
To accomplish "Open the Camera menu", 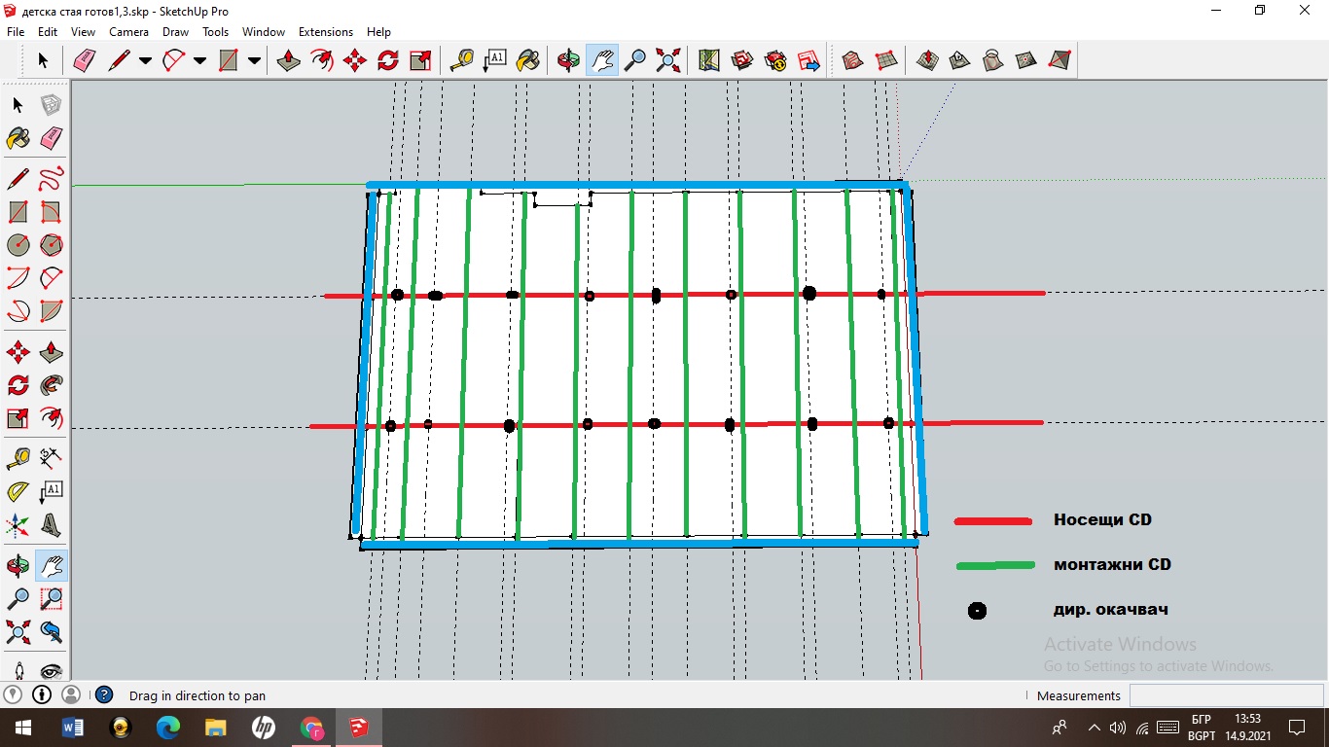I will click(x=128, y=32).
